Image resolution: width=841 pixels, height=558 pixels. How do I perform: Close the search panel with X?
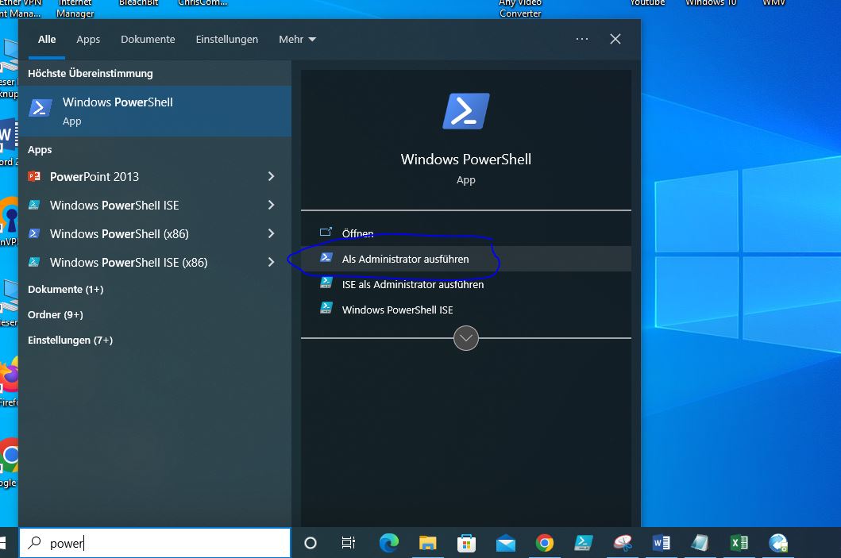tap(615, 39)
